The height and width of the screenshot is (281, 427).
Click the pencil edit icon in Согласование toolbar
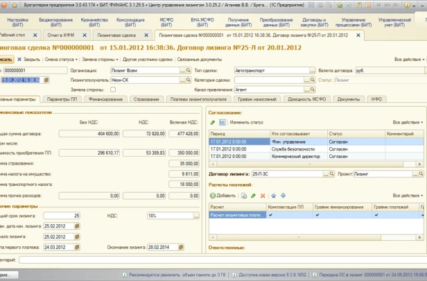pyautogui.click(x=213, y=122)
